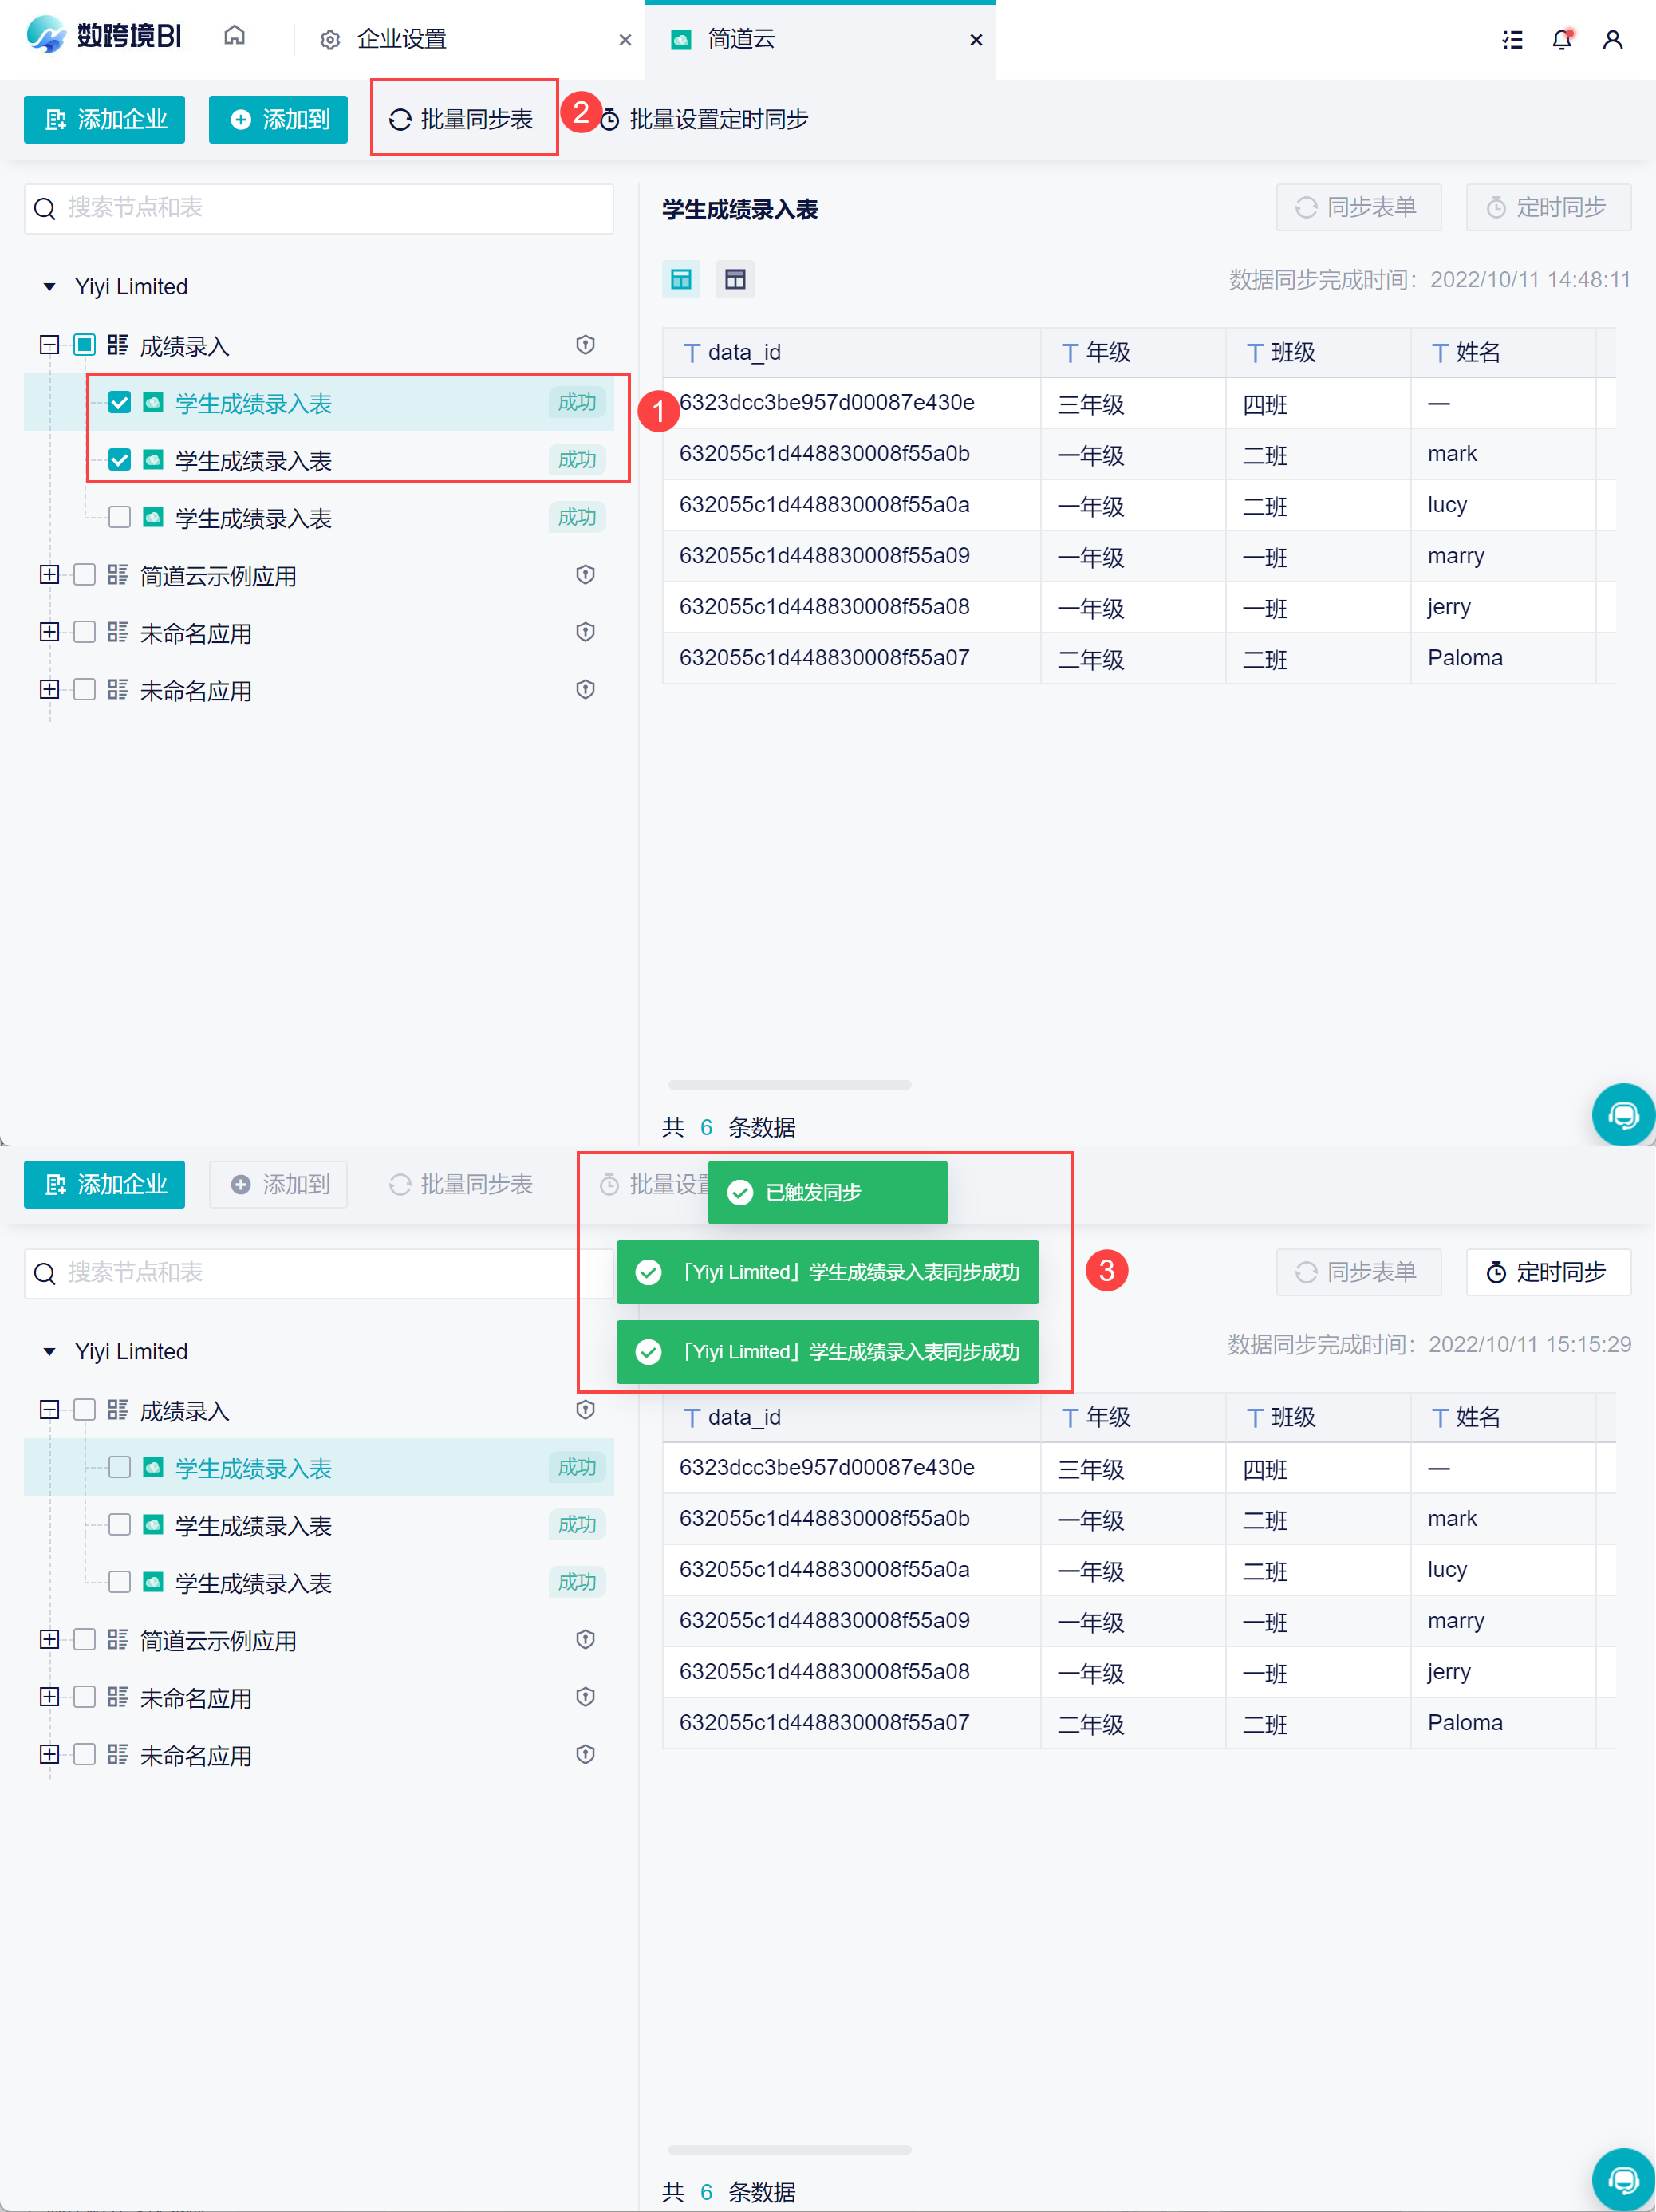This screenshot has height=2212, width=1656.
Task: Collapse the Yiyi Limited tree node
Action: point(49,287)
